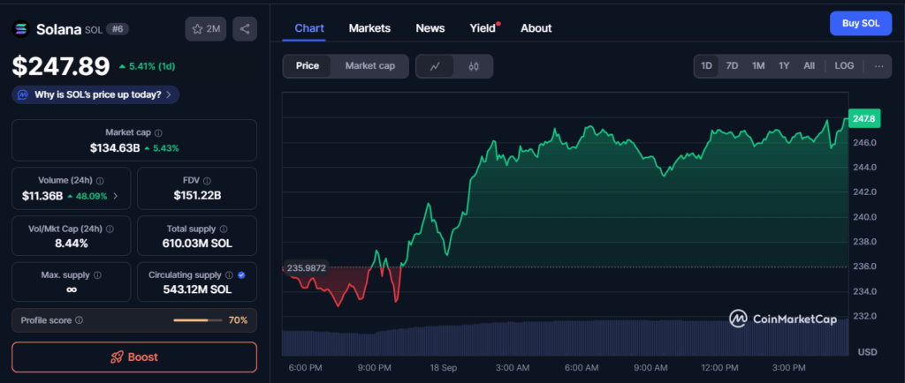This screenshot has width=905, height=383.
Task: Toggle LOG scale on chart
Action: pos(844,66)
